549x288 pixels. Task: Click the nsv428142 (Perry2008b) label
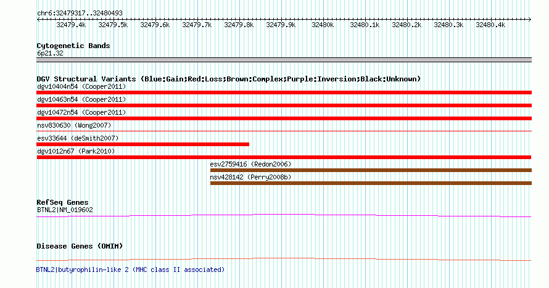coord(250,177)
